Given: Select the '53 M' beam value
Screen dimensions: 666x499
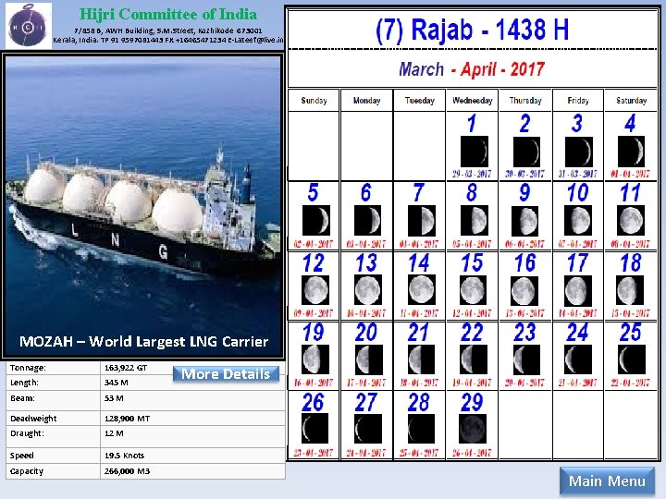Looking at the screenshot, I should pos(114,398).
